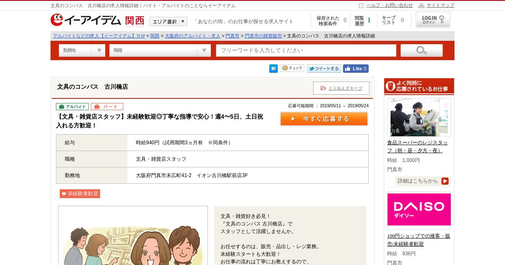Click the よく同時に応募されているお仕事 header
505x265 pixels.
pyautogui.click(x=419, y=86)
